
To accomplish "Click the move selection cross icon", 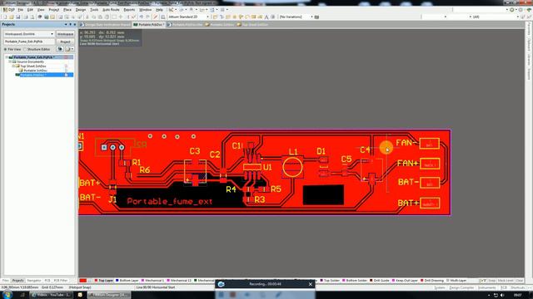I will (x=120, y=17).
